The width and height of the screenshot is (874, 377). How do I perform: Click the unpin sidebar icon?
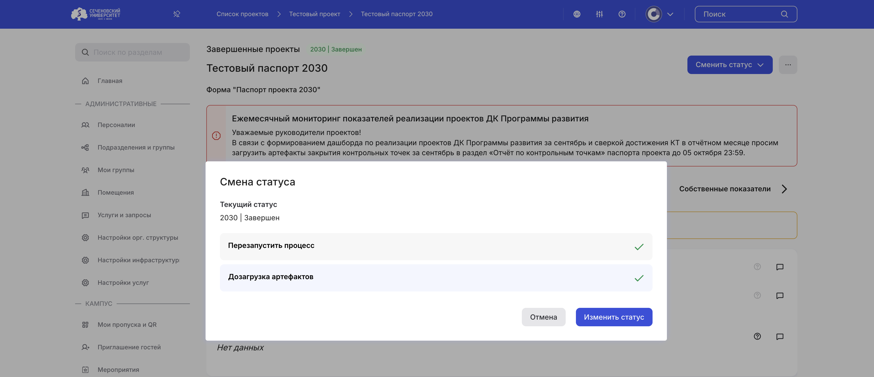176,14
